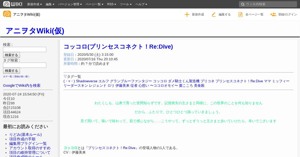Open the RSS dropdown menu

point(111,4)
